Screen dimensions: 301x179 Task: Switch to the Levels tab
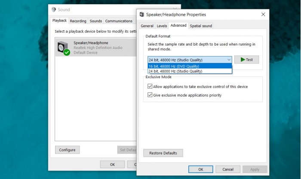[x=162, y=26]
